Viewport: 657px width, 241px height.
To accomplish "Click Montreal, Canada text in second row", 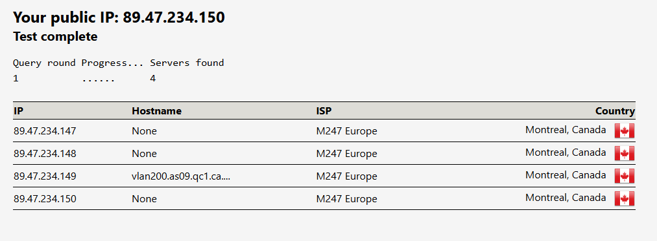I will [x=566, y=152].
